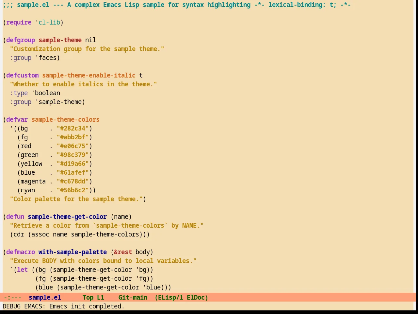Click the 'cdr' call in the function body
The image size is (418, 314).
pos(19,234)
